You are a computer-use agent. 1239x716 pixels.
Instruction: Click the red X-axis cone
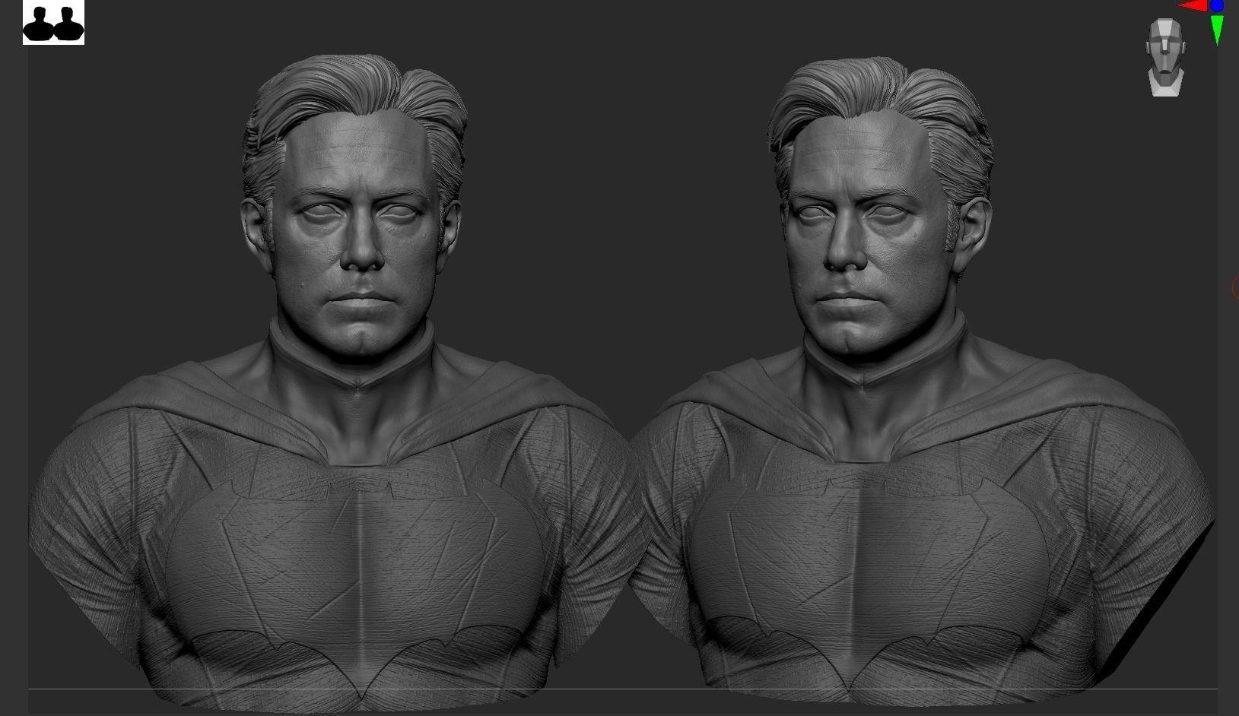(x=1193, y=6)
